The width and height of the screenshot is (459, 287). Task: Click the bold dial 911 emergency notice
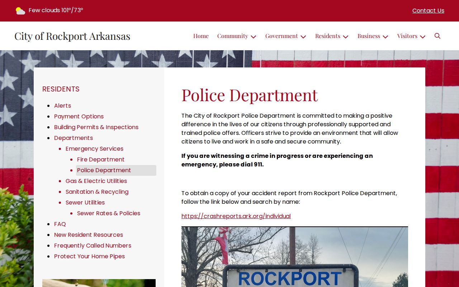pyautogui.click(x=277, y=160)
